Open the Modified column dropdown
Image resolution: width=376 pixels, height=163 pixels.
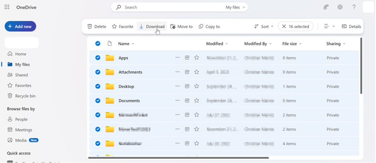pyautogui.click(x=217, y=44)
